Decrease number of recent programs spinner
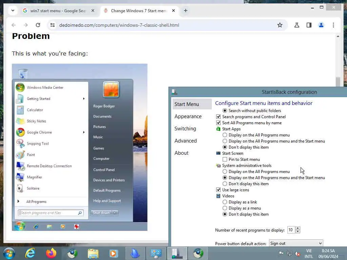Screen dimensions: 347x260 298,232
